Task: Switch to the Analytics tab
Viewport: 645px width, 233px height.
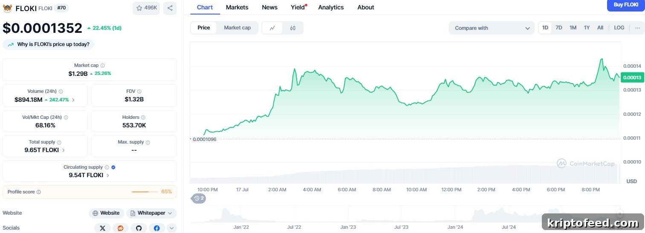Action: (331, 7)
